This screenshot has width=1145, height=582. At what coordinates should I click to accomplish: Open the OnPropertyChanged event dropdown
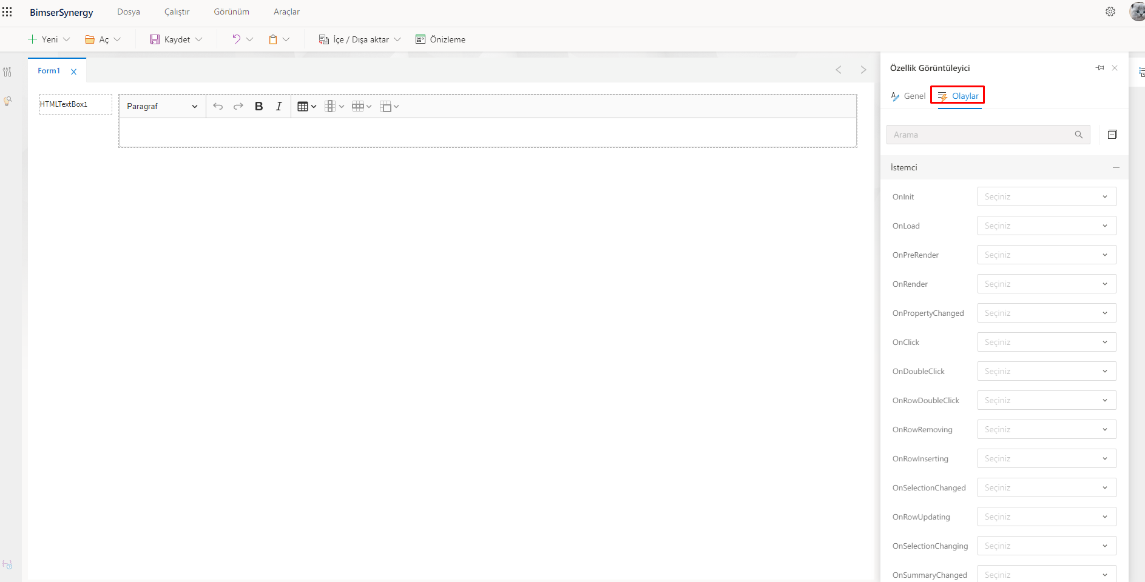pyautogui.click(x=1047, y=313)
